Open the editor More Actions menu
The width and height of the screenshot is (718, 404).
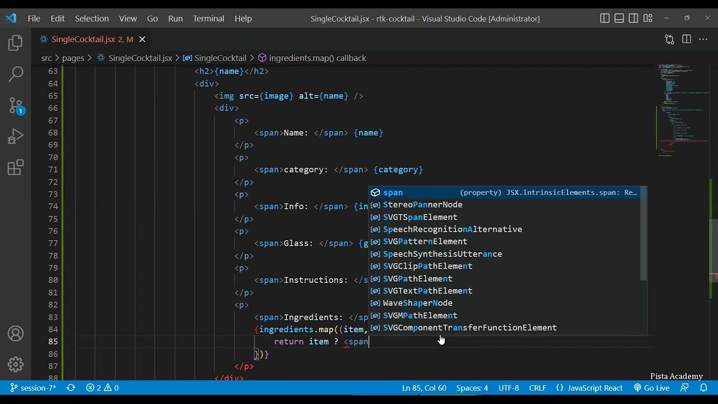pyautogui.click(x=703, y=39)
